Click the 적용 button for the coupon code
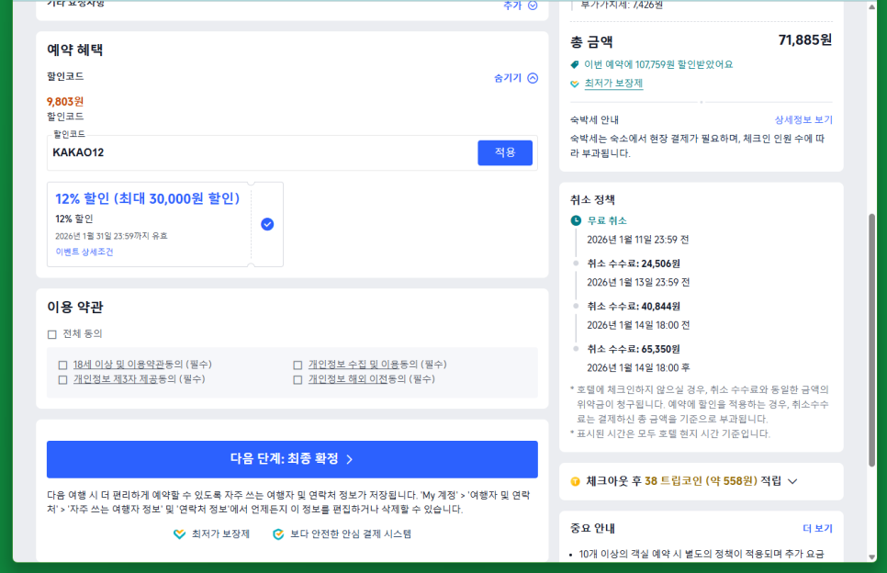Viewport: 887px width, 573px height. pos(504,153)
